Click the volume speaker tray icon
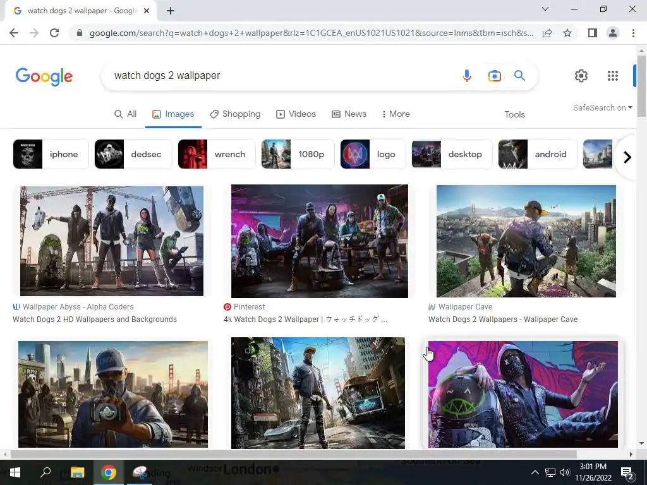Image resolution: width=647 pixels, height=485 pixels. click(565, 472)
